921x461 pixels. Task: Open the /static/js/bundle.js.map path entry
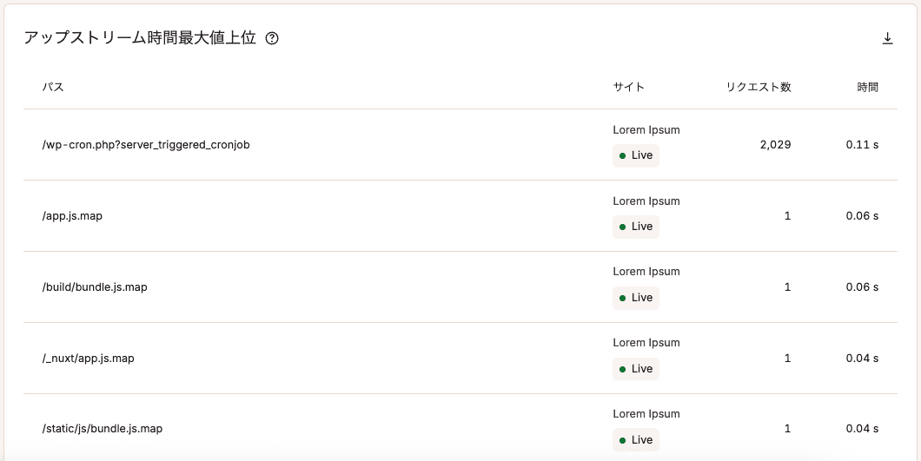point(103,429)
